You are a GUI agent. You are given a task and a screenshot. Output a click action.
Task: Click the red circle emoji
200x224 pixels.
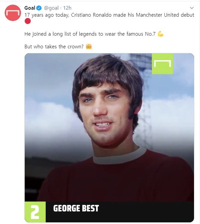click(28, 21)
